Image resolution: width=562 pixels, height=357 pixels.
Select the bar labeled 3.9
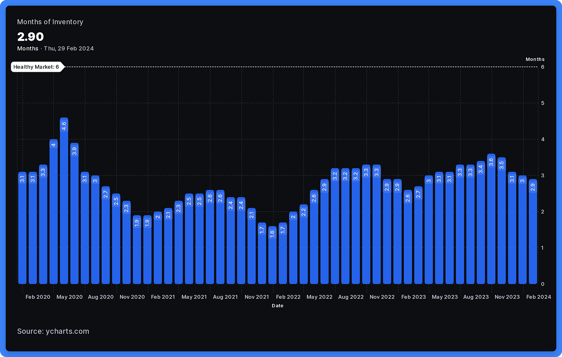click(x=74, y=213)
